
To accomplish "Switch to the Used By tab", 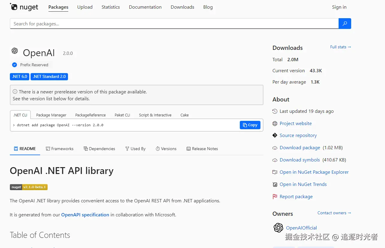I will tap(135, 149).
